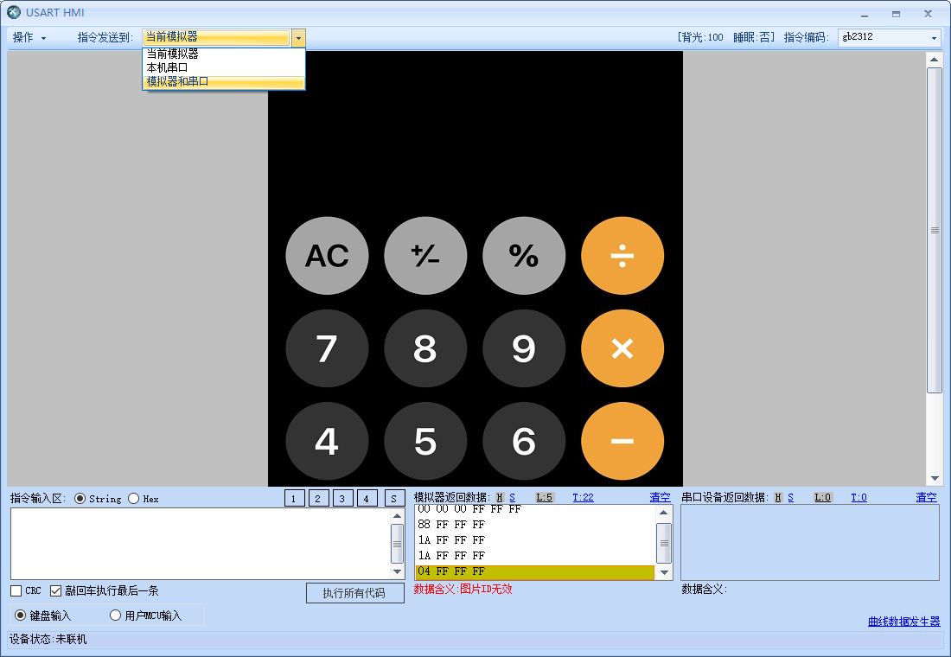Click the USART HMI title bar app icon
Screen dimensions: 951x657
tap(13, 12)
